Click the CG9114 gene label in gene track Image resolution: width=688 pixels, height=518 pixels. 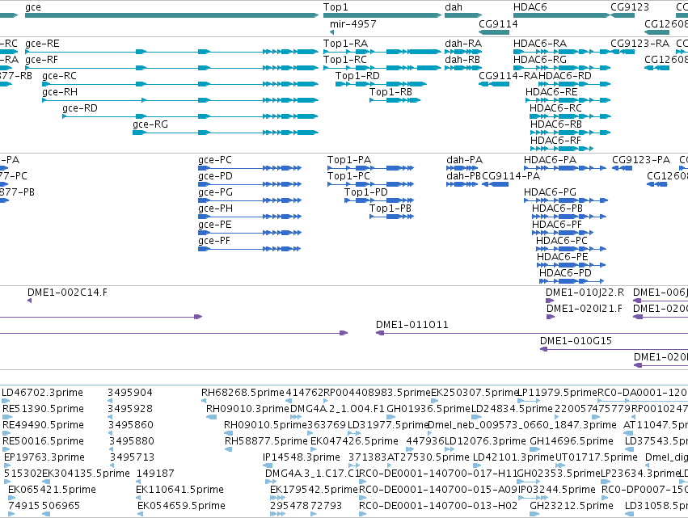point(498,24)
